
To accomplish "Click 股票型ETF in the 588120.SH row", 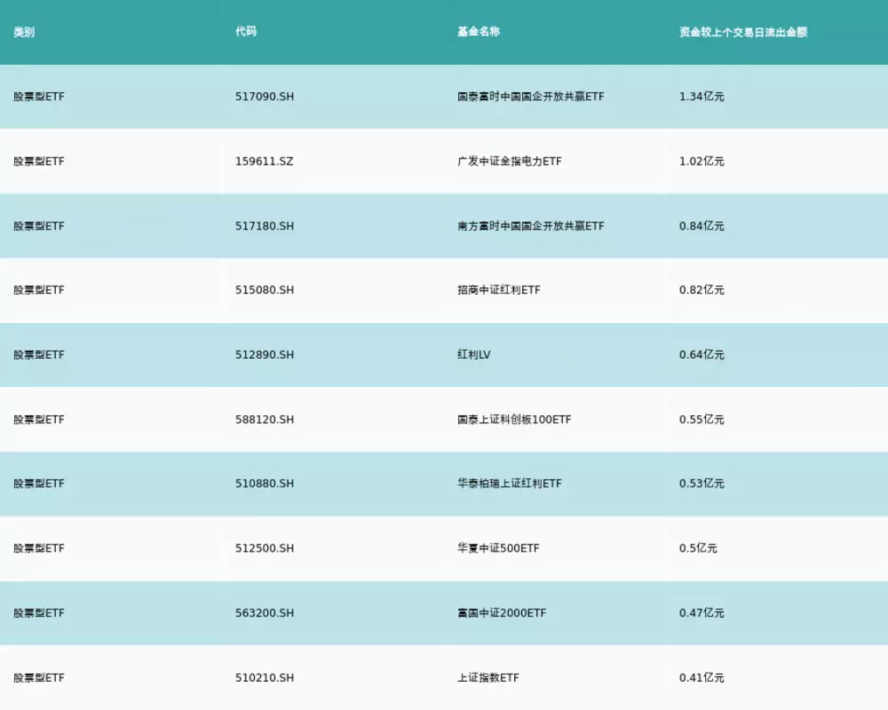I will pos(39,420).
